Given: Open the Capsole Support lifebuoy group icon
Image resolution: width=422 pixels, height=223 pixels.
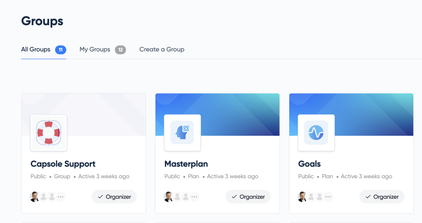Looking at the screenshot, I should click(49, 133).
